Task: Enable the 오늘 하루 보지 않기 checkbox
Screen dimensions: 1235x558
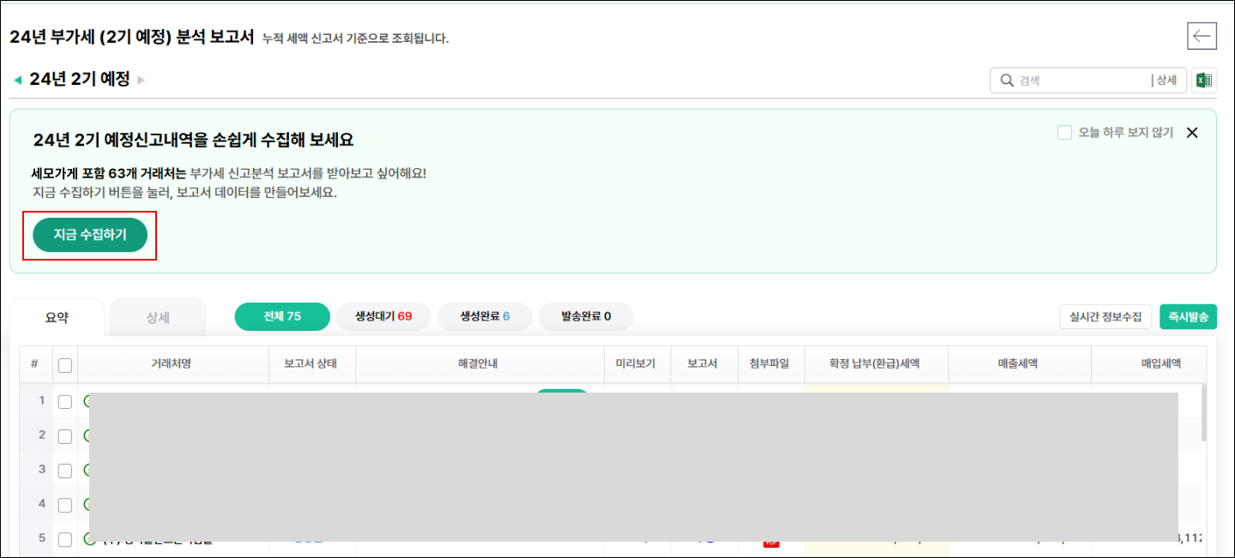Action: pos(1064,133)
